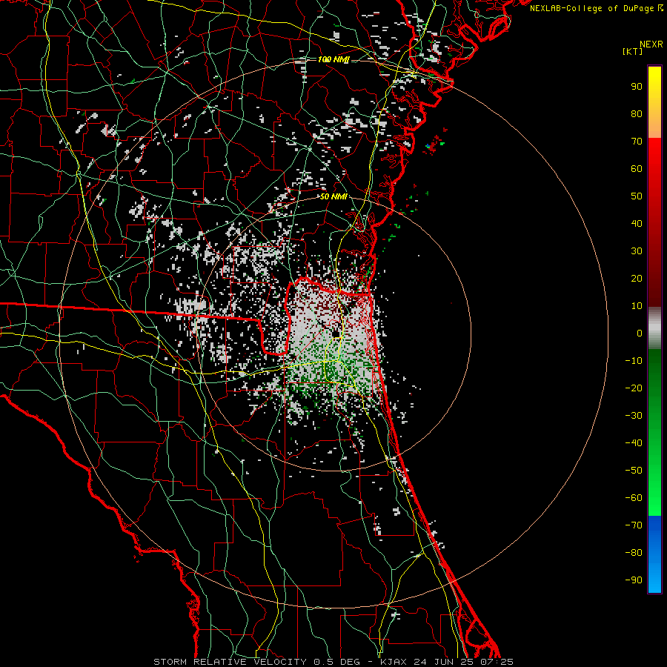The width and height of the screenshot is (667, 667).
Task: Click the -70 value on the velocity scale
Action: pos(634,525)
